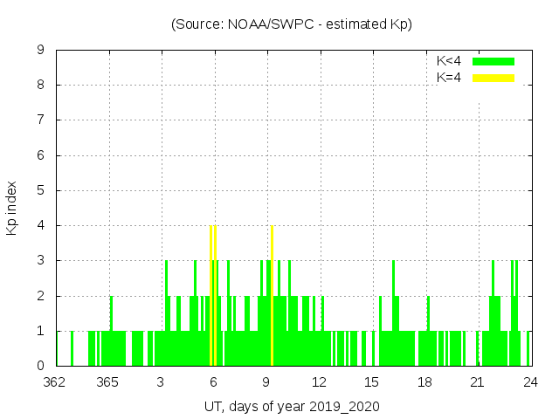This screenshot has height=419, width=559.
Task: Click x-axis tick label 12
Action: (319, 381)
